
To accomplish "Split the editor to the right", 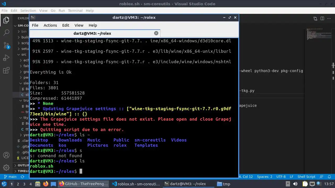I will click(322, 18).
